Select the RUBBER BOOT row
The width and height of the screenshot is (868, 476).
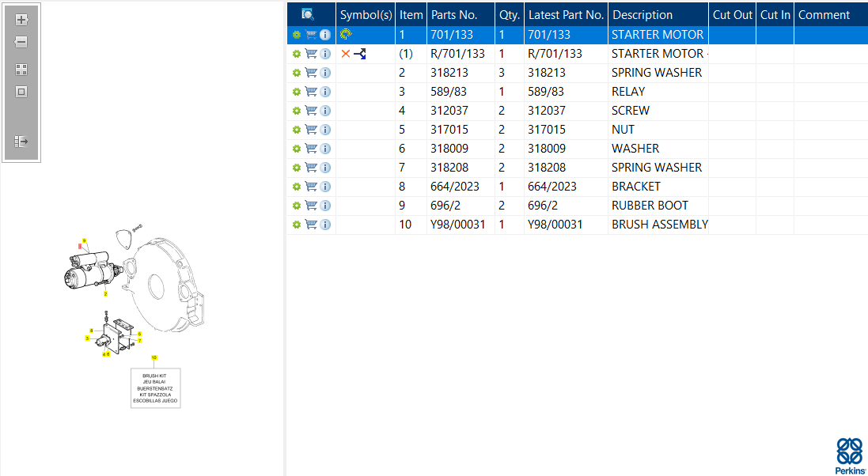[x=578, y=206]
